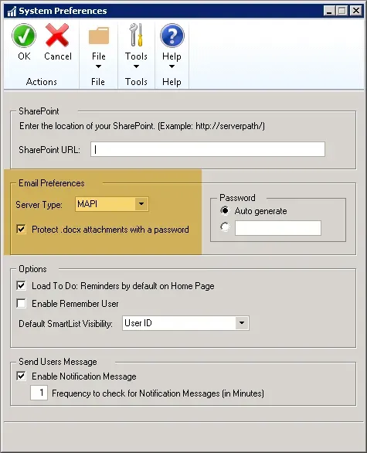
Task: Toggle Enable Notification Message checkbox
Action: [x=21, y=376]
